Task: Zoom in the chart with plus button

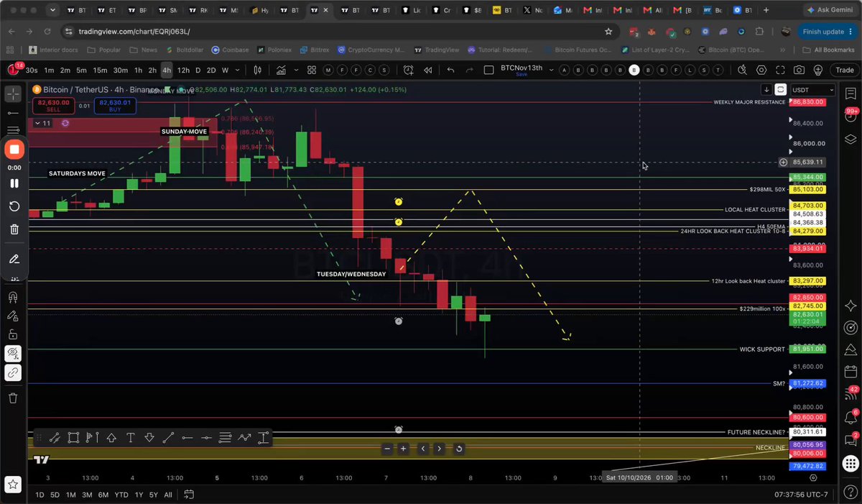Action: pos(404,449)
